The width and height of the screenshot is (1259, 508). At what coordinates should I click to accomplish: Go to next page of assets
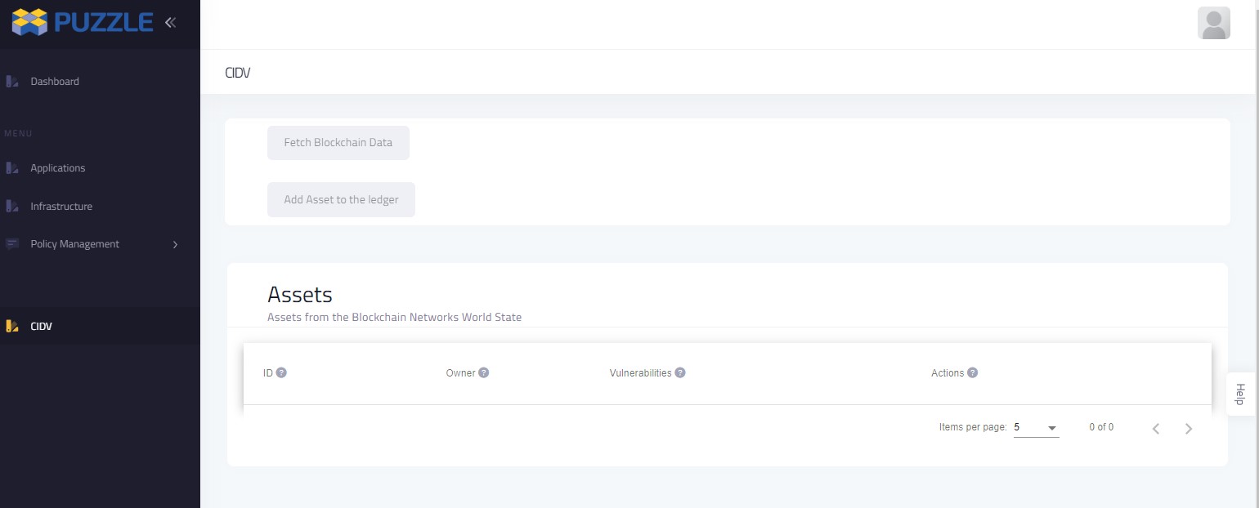point(1189,428)
